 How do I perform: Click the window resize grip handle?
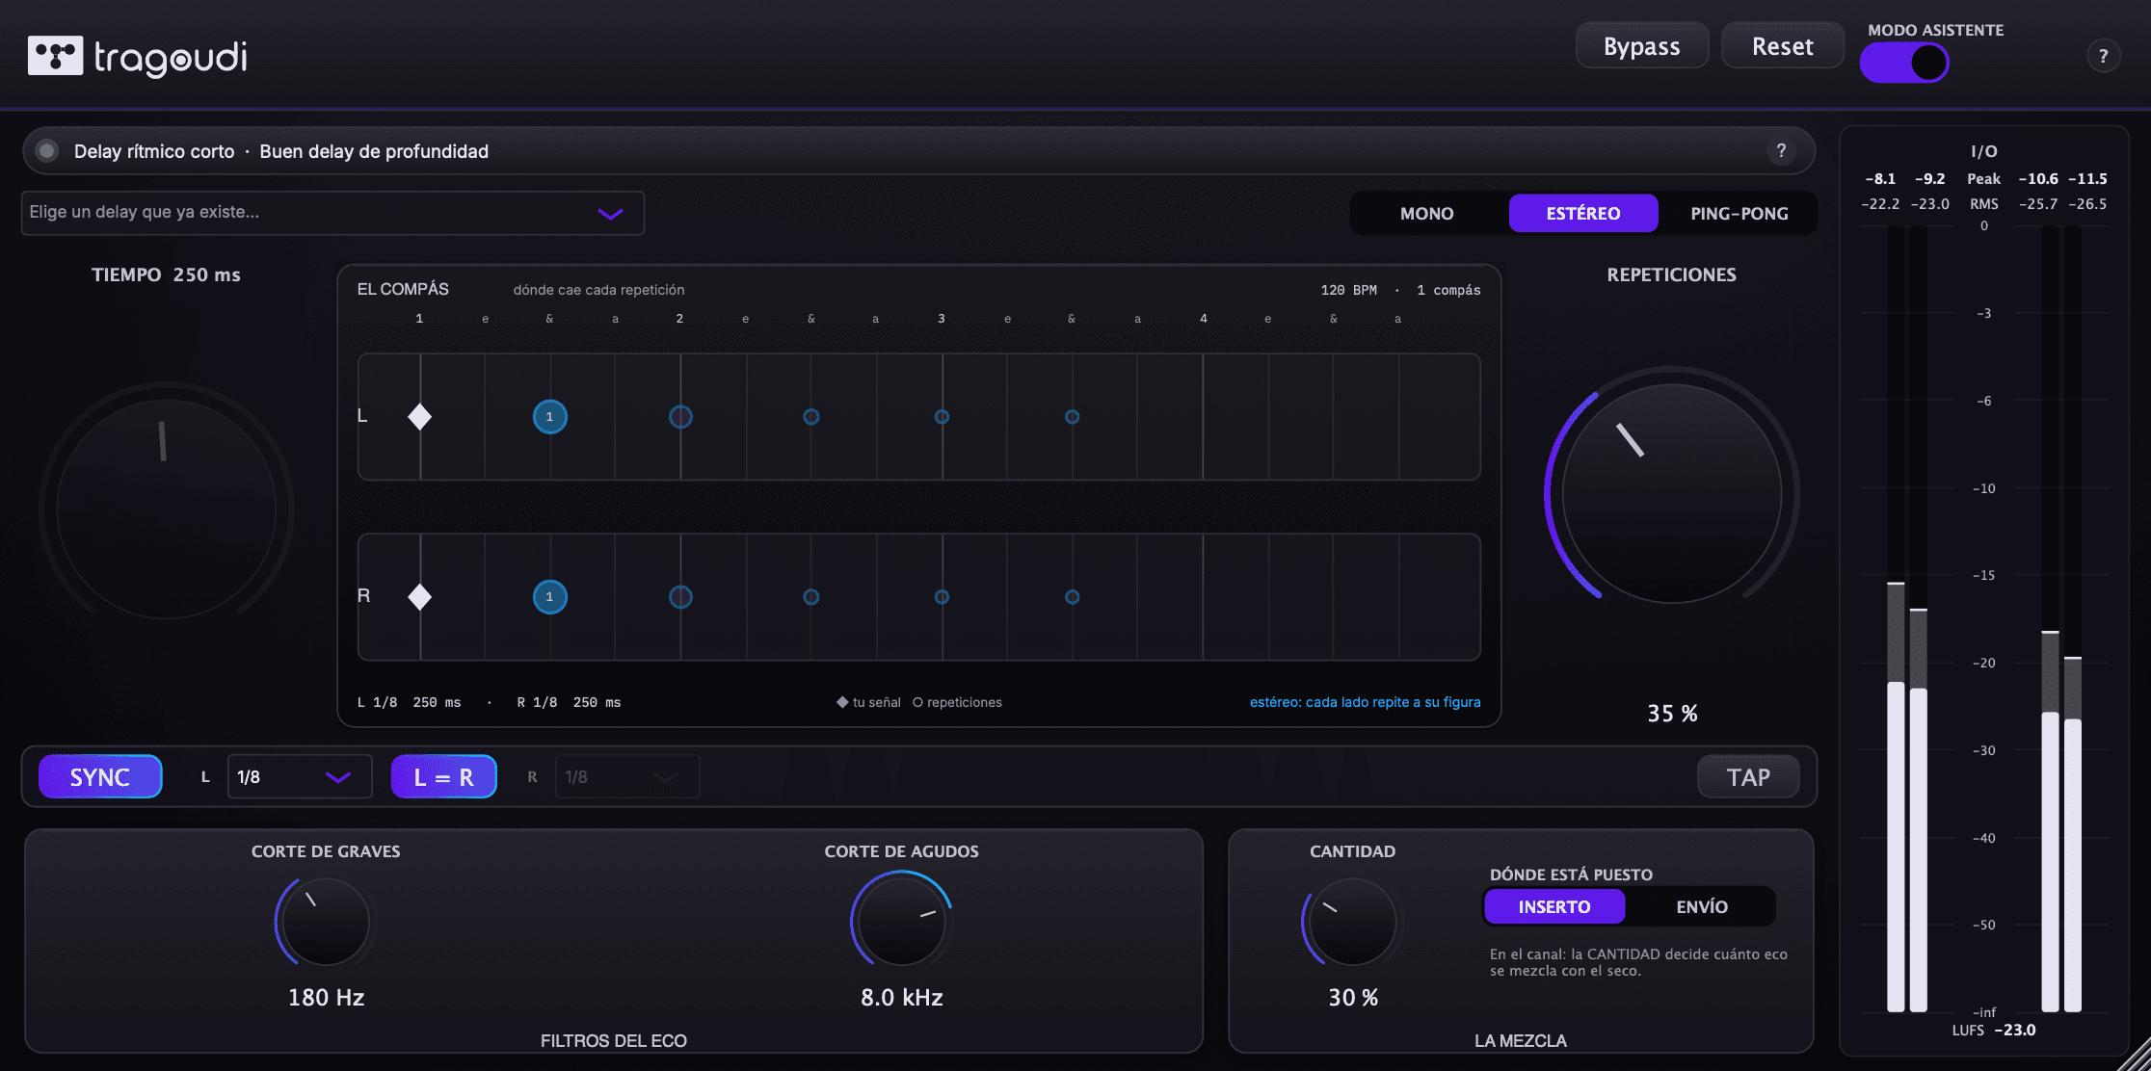(x=2134, y=1054)
